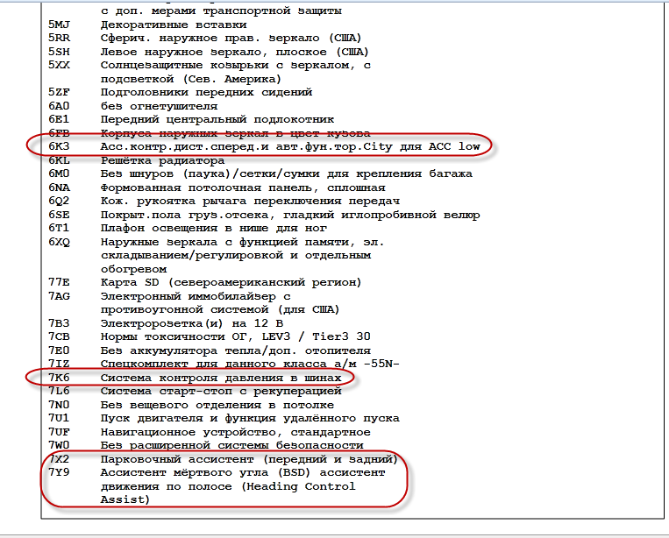Select the 7UF Навигационное устройство row
The height and width of the screenshot is (538, 669).
point(209,432)
